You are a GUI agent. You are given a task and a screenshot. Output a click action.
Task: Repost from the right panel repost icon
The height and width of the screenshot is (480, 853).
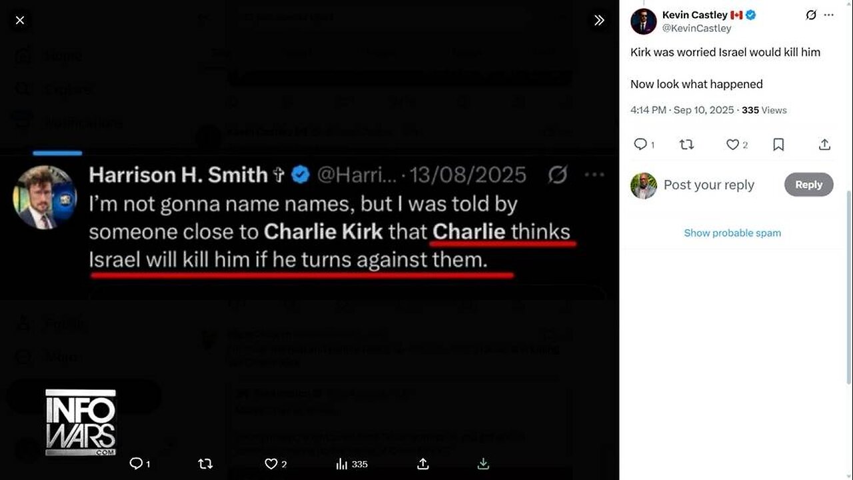(686, 144)
